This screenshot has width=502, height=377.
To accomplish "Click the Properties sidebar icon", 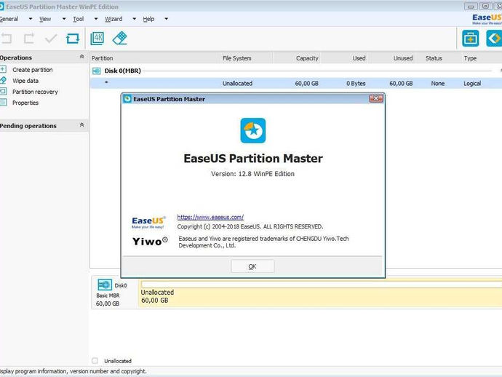I will coord(3,103).
